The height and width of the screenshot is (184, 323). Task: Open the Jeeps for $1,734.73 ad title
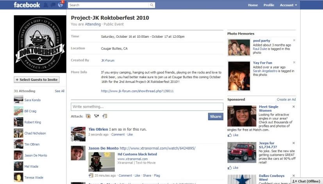[268, 145]
